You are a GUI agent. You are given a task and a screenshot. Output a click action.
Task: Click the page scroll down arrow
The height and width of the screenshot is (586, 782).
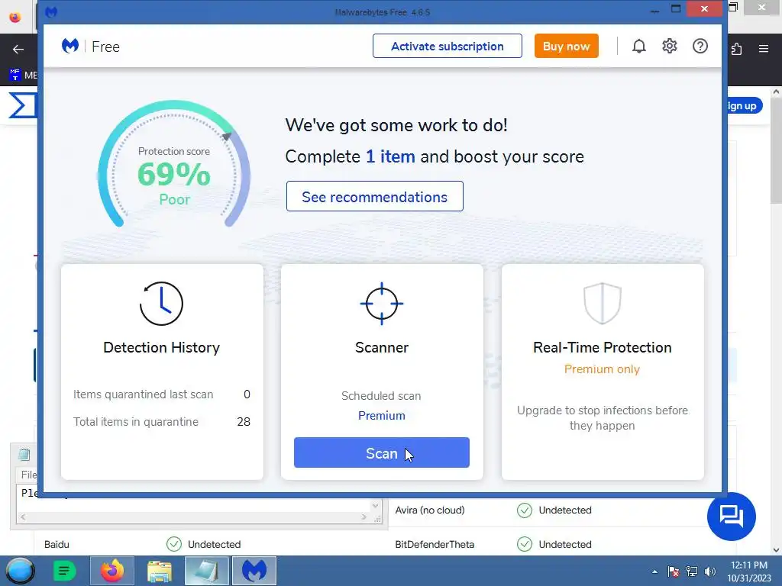click(x=776, y=549)
